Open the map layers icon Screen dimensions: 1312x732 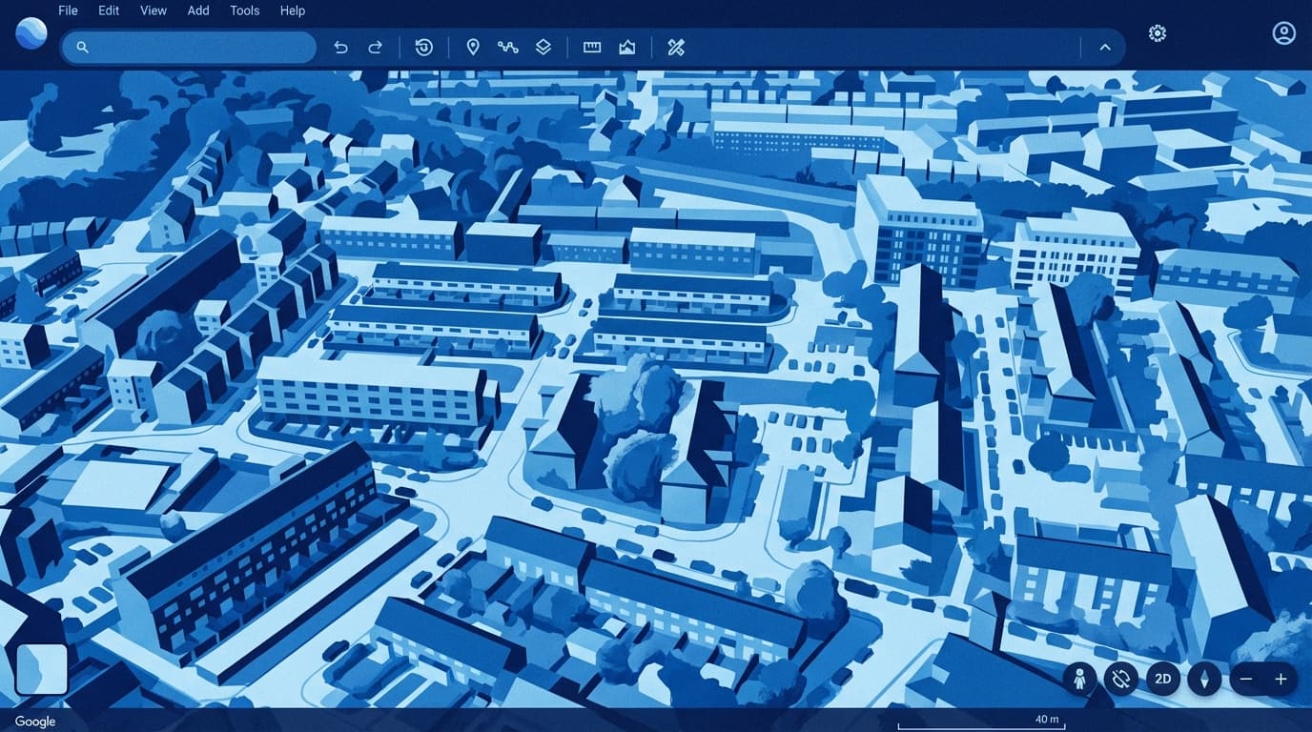pos(543,48)
